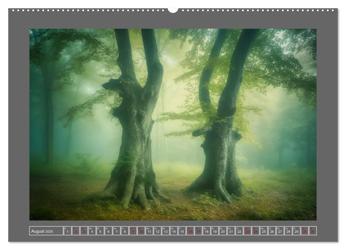Click the August 2025 month label
The height and width of the screenshot is (250, 346).
(x=46, y=231)
